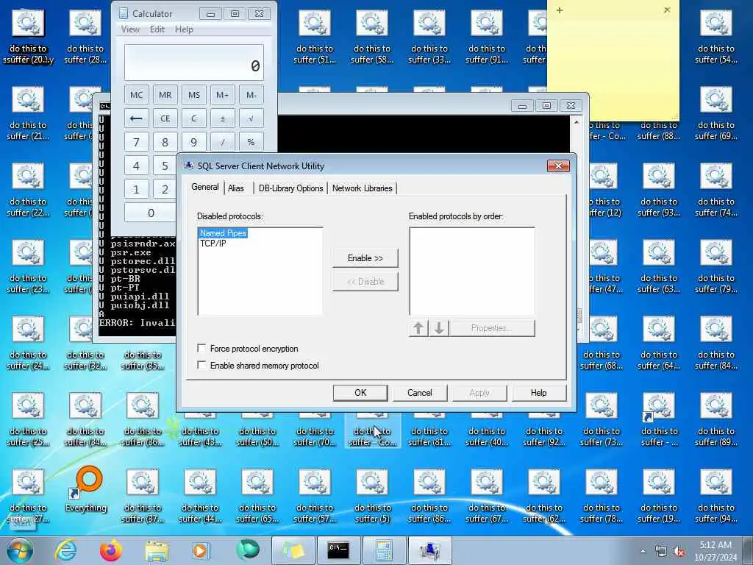Open the Start menu orb
753x565 pixels.
(x=20, y=550)
